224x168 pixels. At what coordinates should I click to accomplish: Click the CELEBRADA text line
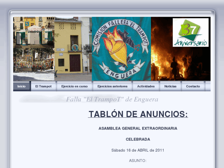(x=138, y=139)
